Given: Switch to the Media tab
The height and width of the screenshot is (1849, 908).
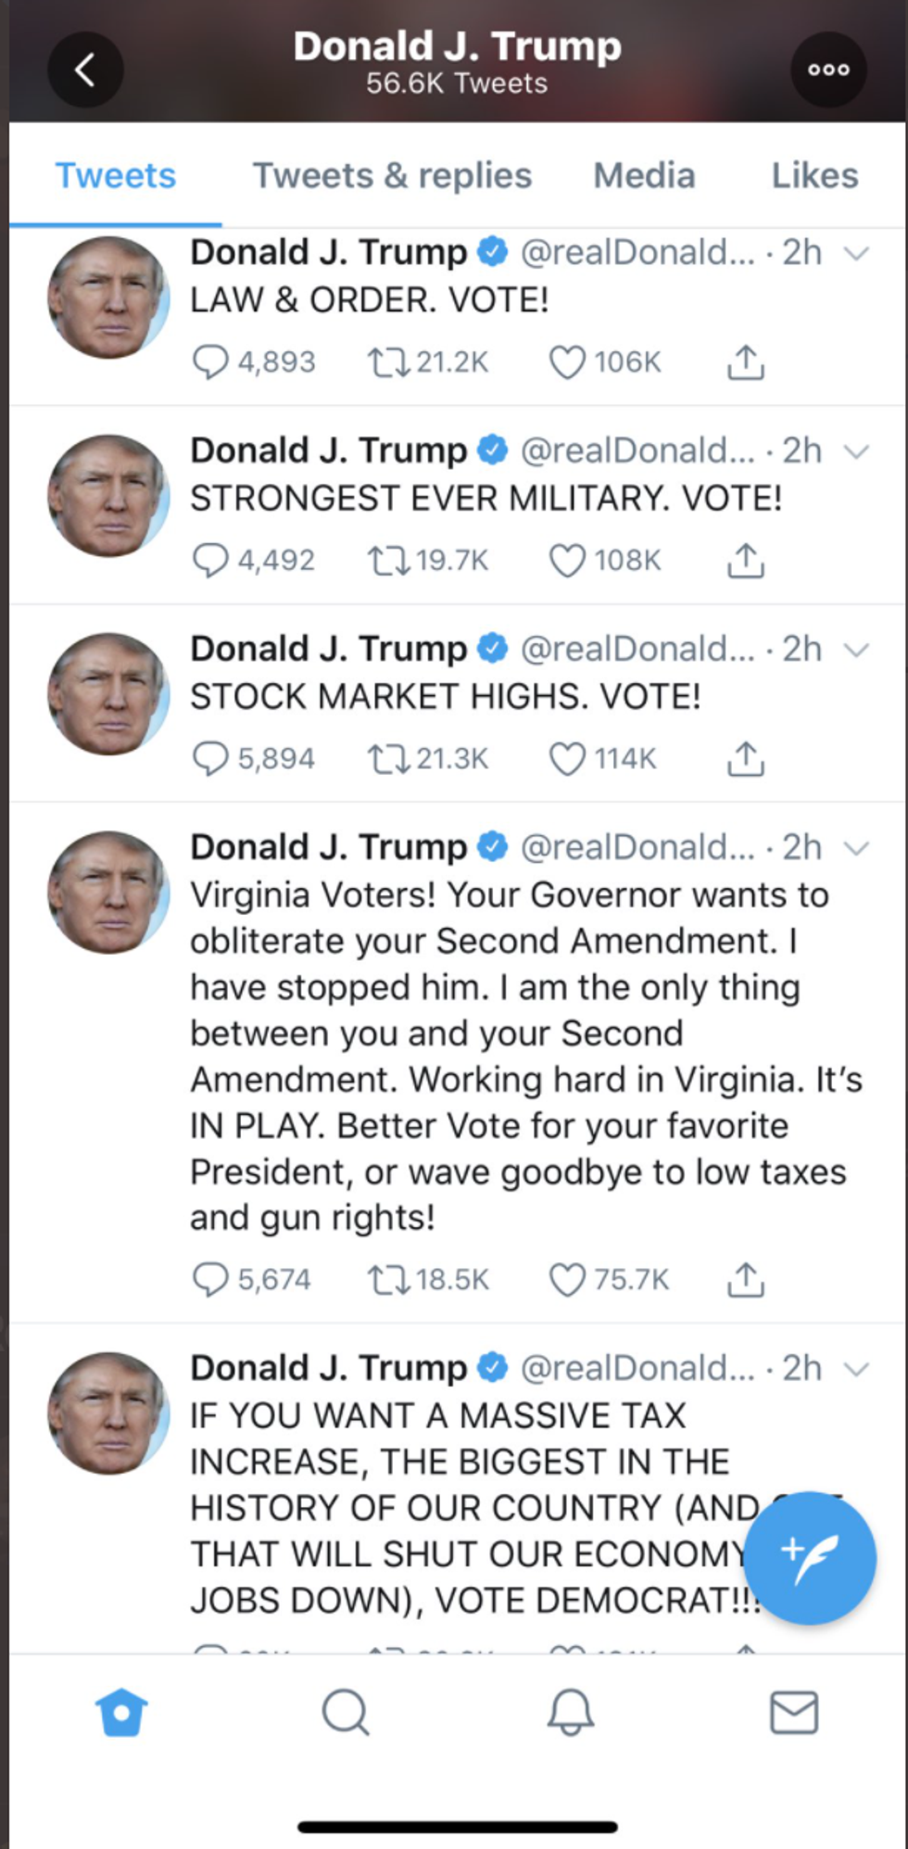Looking at the screenshot, I should [644, 175].
